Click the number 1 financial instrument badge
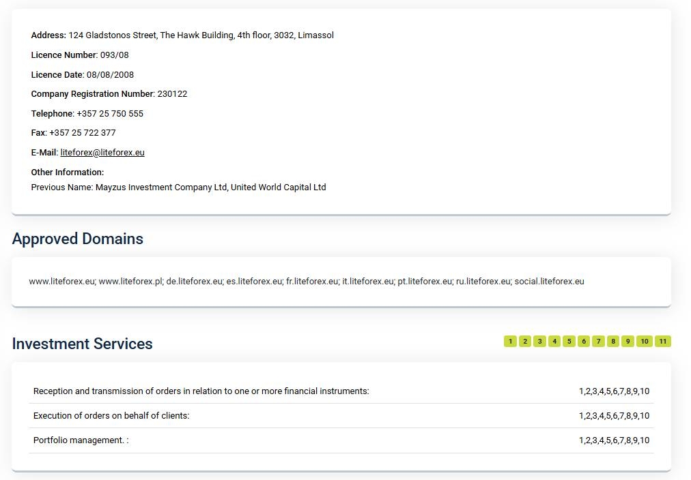This screenshot has height=480, width=691. pos(510,342)
